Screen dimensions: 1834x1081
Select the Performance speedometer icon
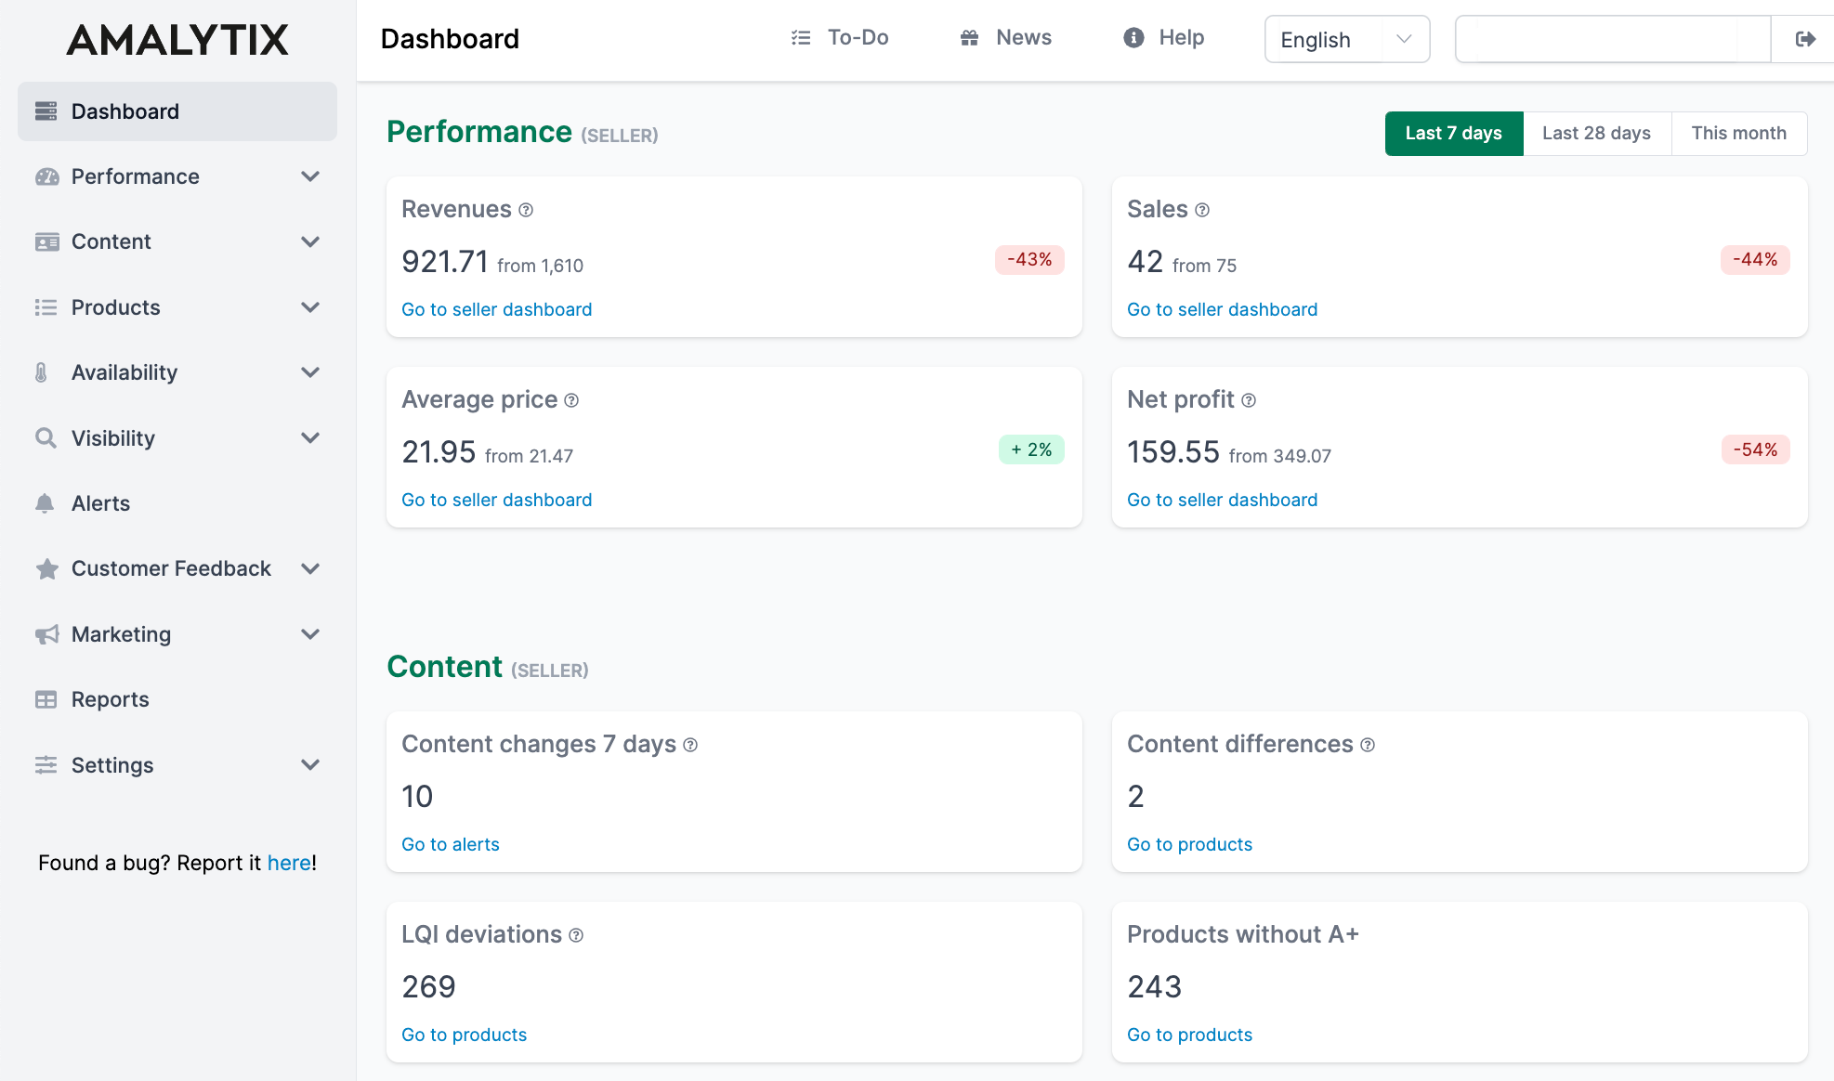46,176
